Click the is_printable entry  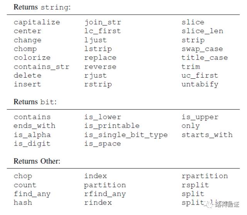tap(112, 126)
